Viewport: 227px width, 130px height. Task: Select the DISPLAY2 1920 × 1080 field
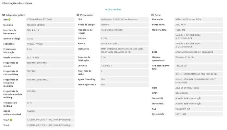50,125
